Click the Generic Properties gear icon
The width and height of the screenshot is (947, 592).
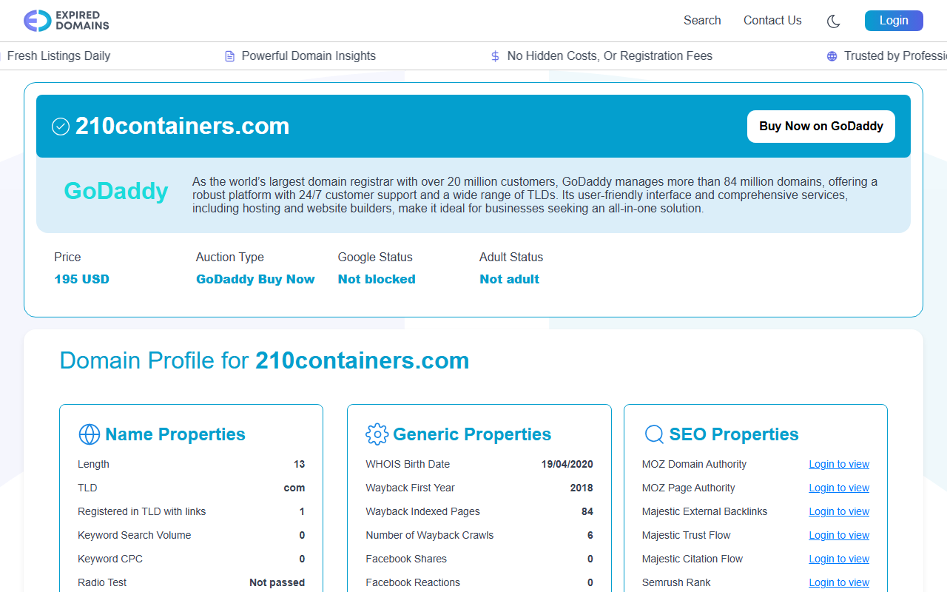click(377, 434)
